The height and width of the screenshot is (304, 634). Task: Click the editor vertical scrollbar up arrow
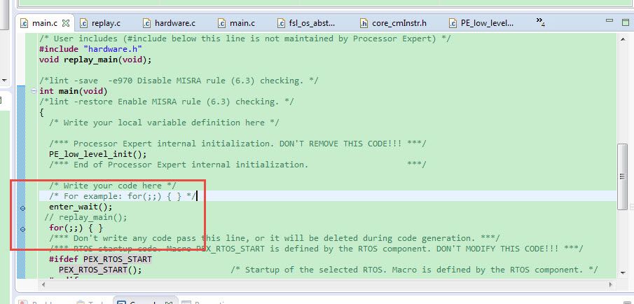coord(623,39)
